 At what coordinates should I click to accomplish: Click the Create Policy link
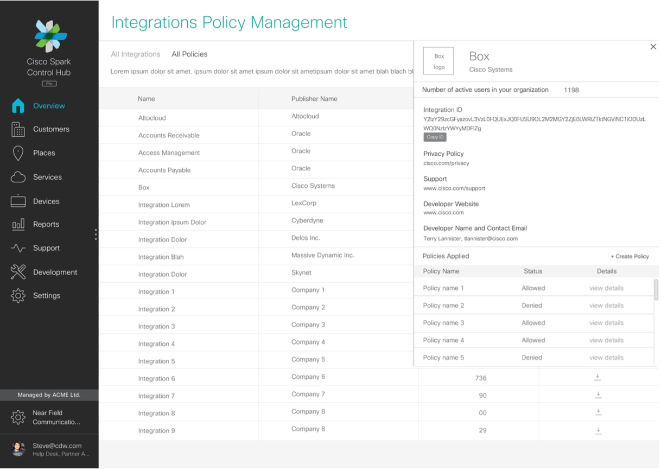click(x=630, y=256)
